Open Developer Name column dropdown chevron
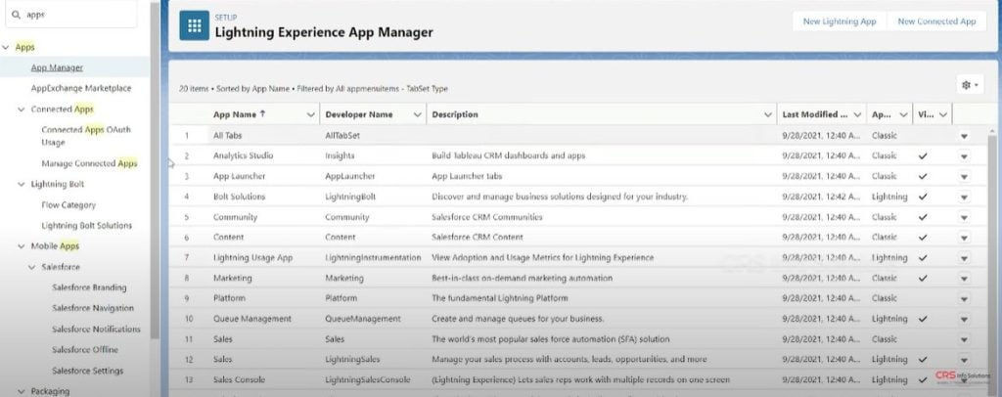Viewport: 1002px width, 397px height. pos(417,114)
